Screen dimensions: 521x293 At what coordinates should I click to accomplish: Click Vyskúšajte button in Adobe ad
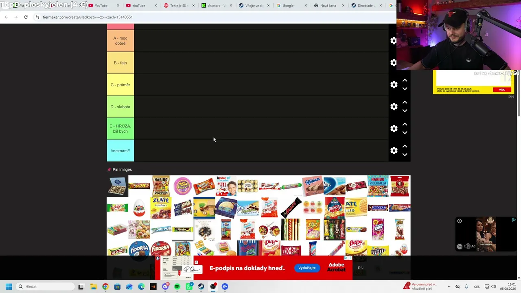tap(307, 268)
